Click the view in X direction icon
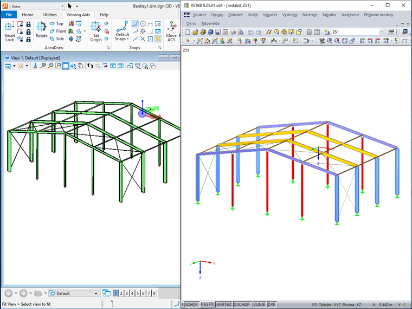Viewport: 412px width, 309px height. [x=362, y=41]
